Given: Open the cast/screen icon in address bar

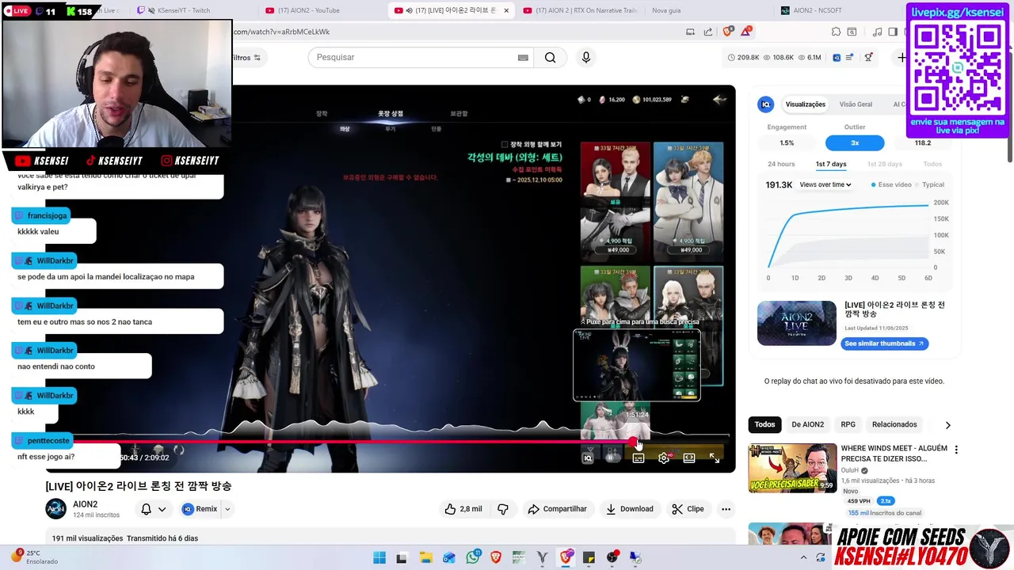Looking at the screenshot, I should (690, 32).
